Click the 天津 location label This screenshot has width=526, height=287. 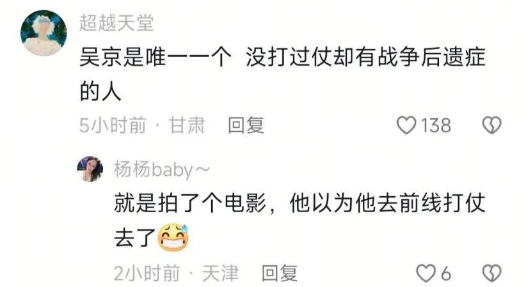(220, 273)
